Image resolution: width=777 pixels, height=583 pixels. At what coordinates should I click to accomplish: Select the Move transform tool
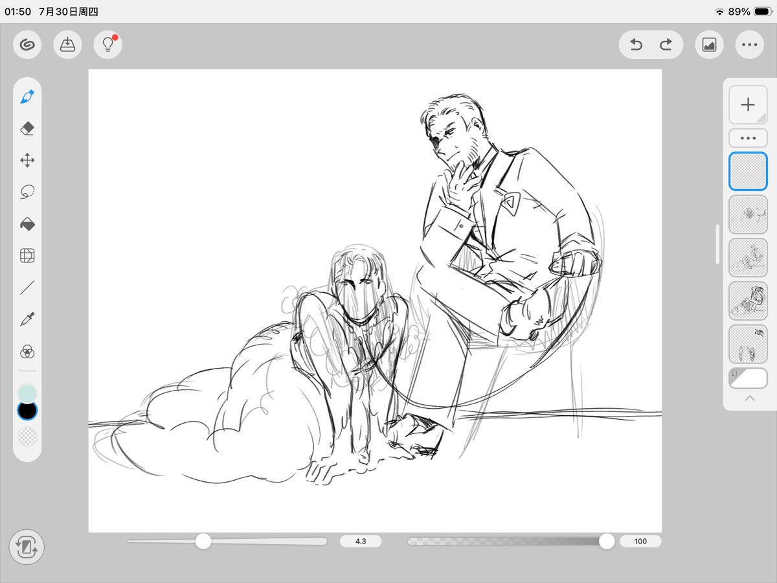click(x=27, y=160)
